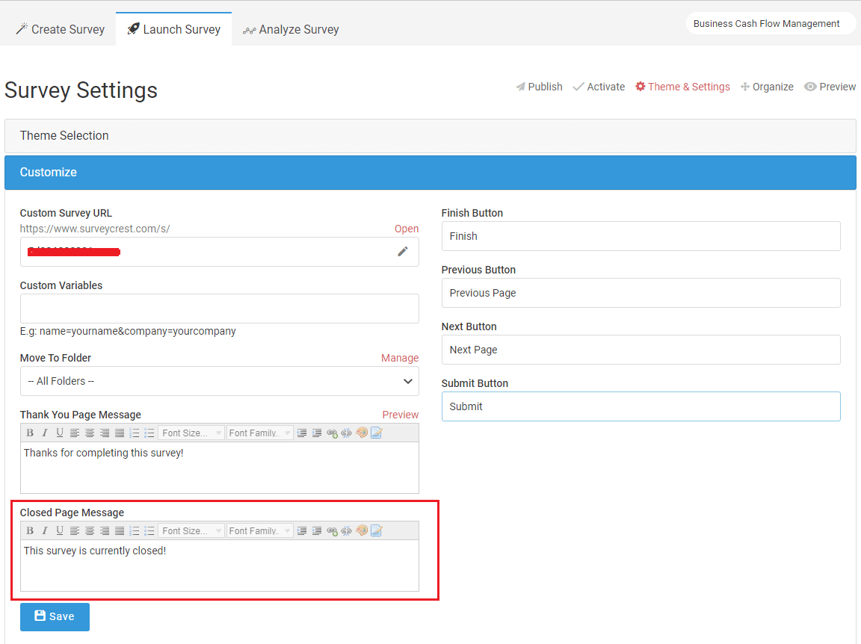This screenshot has width=861, height=644.
Task: Insert bullet list in Closed Page Message toolbar
Action: (x=149, y=531)
